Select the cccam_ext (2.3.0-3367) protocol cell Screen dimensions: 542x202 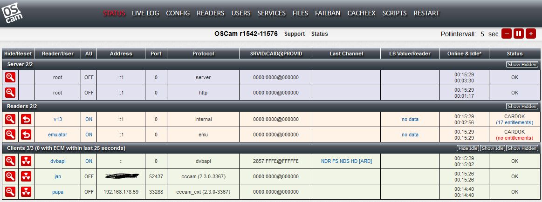click(203, 192)
